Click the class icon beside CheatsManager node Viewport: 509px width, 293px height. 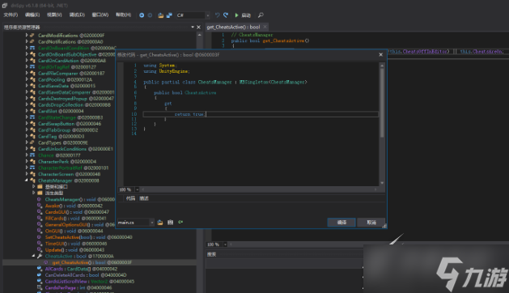pos(32,180)
